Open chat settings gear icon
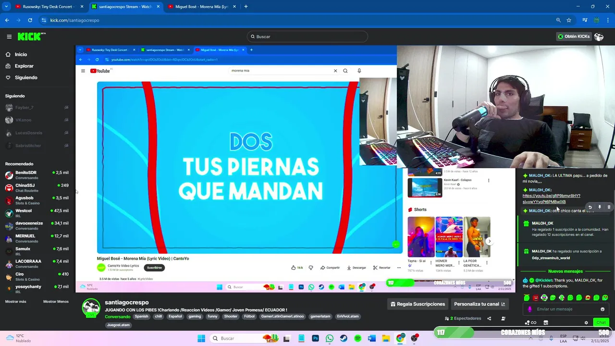This screenshot has width=615, height=346. click(586, 322)
